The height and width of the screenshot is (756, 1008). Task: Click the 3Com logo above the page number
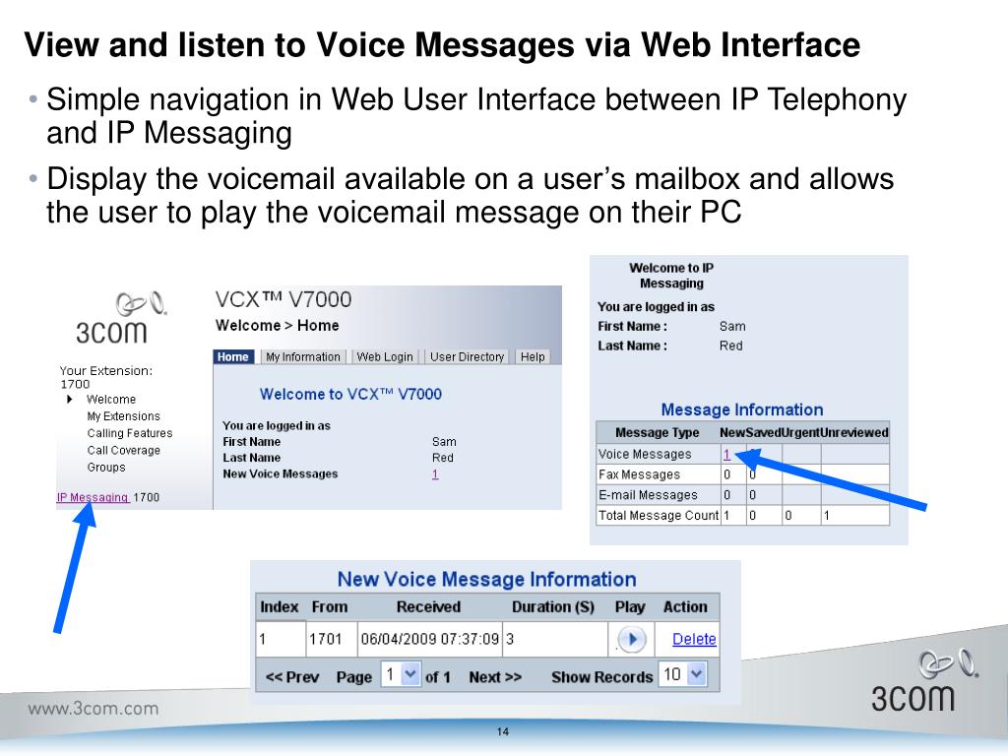pyautogui.click(x=924, y=680)
